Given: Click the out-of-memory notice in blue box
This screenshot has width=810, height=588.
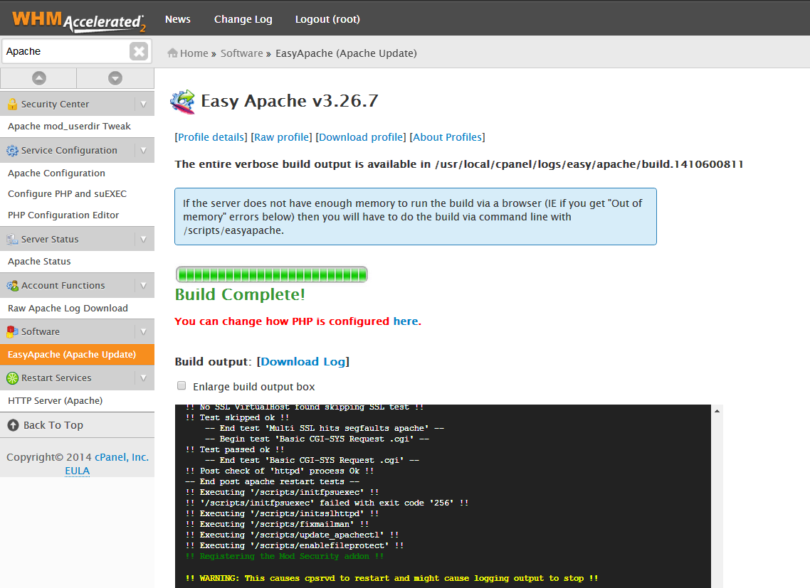Looking at the screenshot, I should point(416,217).
